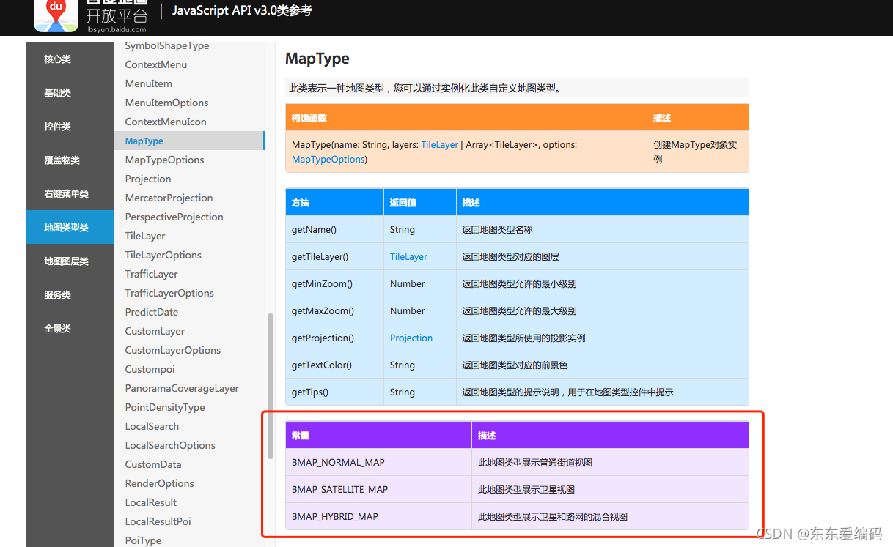The height and width of the screenshot is (547, 893).
Task: Open the 控件类 category tab
Action: [70, 127]
